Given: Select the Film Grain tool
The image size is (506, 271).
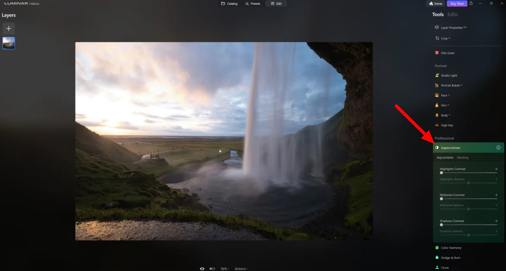Looking at the screenshot, I should pos(447,53).
